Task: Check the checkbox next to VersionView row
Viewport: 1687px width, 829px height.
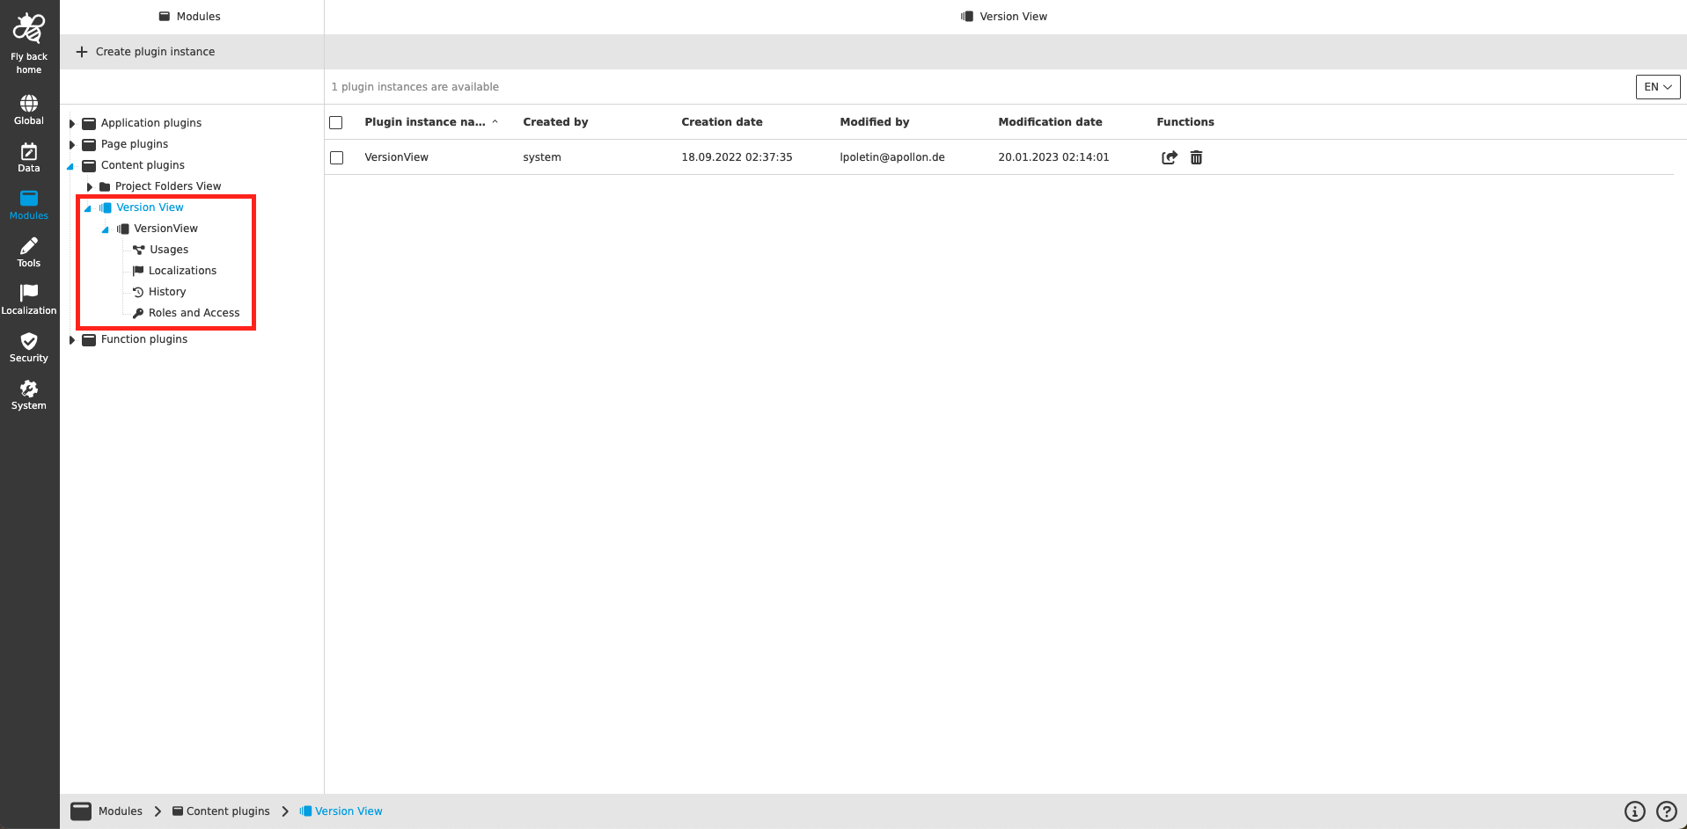Action: [335, 157]
